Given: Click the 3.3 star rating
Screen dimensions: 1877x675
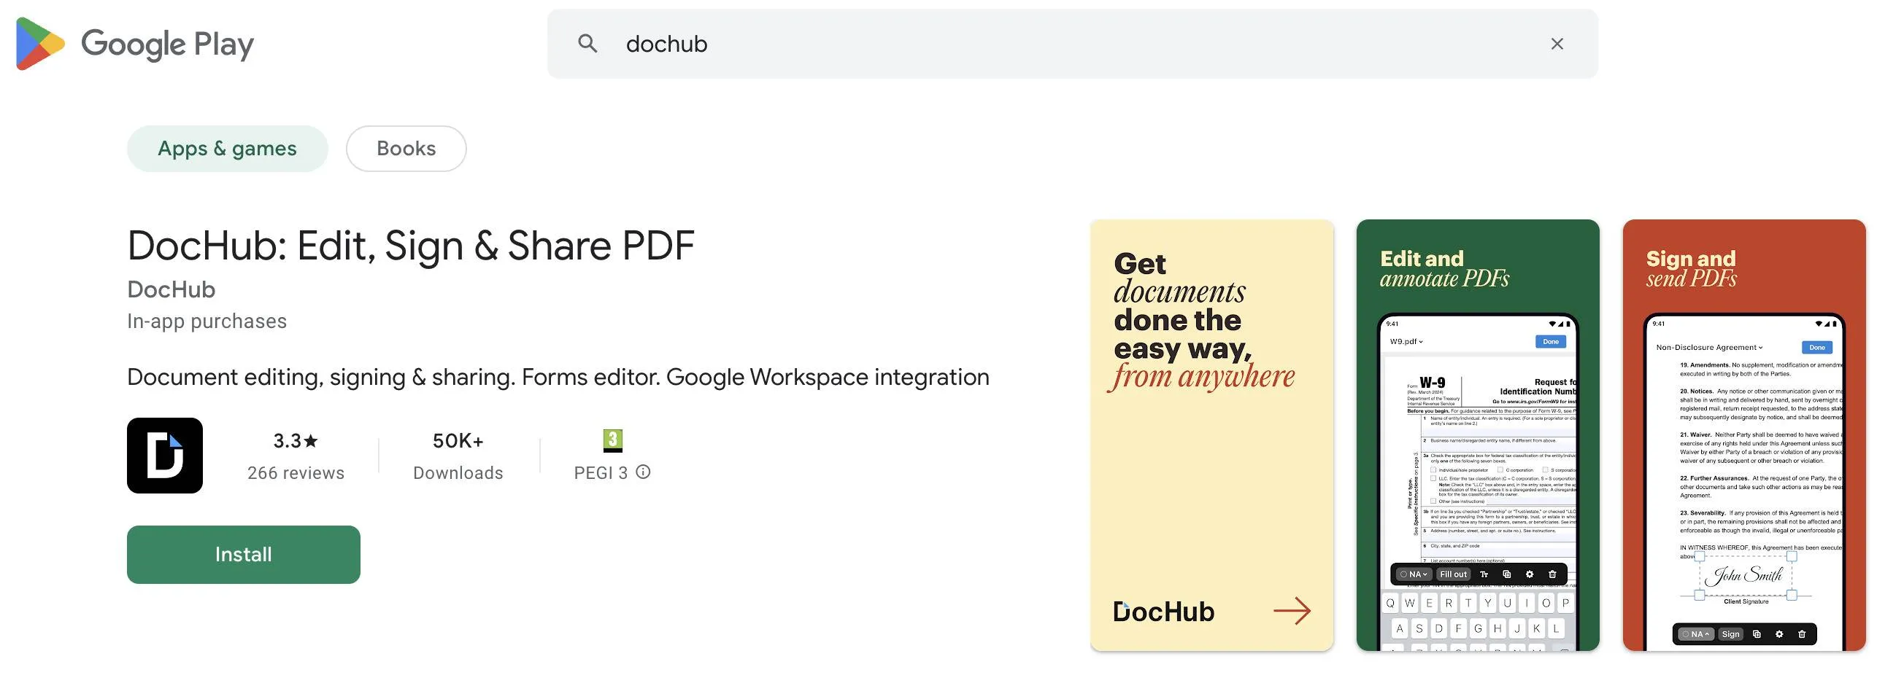Looking at the screenshot, I should click(x=296, y=441).
